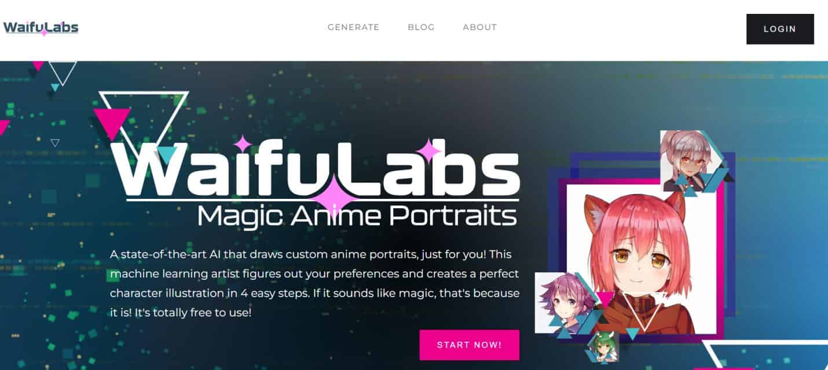
Task: Click the small sparkle above letter i
Action: [241, 143]
